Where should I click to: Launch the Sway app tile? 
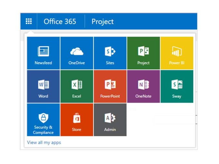point(177,87)
